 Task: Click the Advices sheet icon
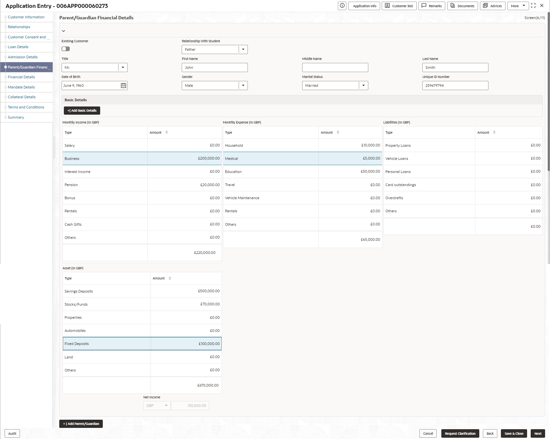pyautogui.click(x=486, y=6)
